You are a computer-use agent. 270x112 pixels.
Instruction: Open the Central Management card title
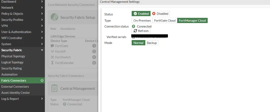[x=78, y=89]
